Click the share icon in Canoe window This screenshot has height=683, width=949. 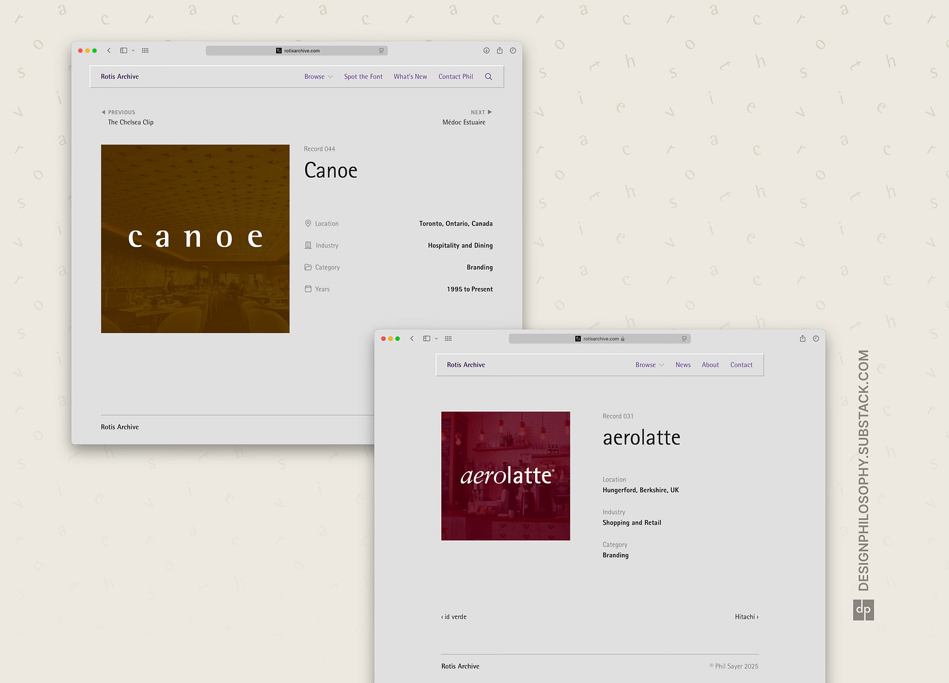[x=500, y=50]
